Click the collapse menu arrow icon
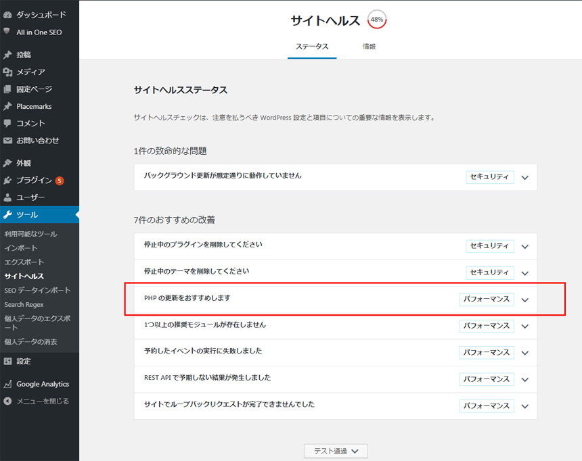Screen dimensions: 582x461 click(x=7, y=402)
